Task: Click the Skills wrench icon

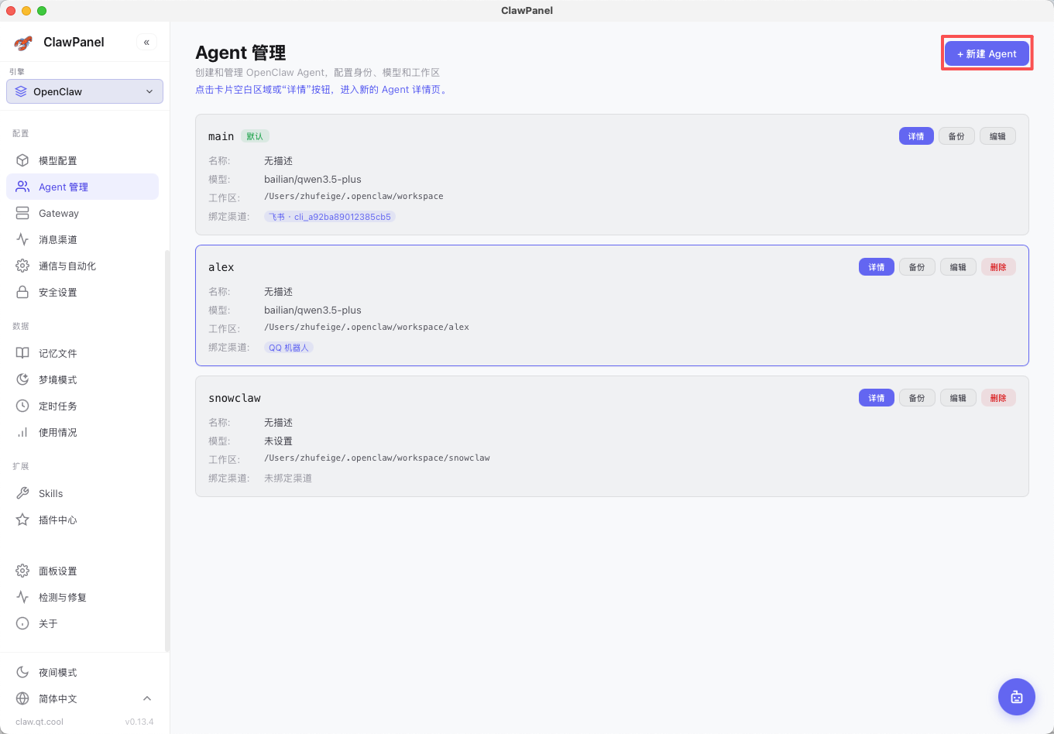Action: [22, 493]
